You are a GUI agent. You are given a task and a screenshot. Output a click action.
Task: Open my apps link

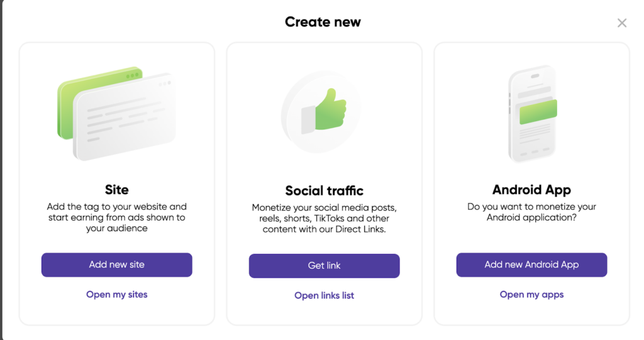(531, 294)
